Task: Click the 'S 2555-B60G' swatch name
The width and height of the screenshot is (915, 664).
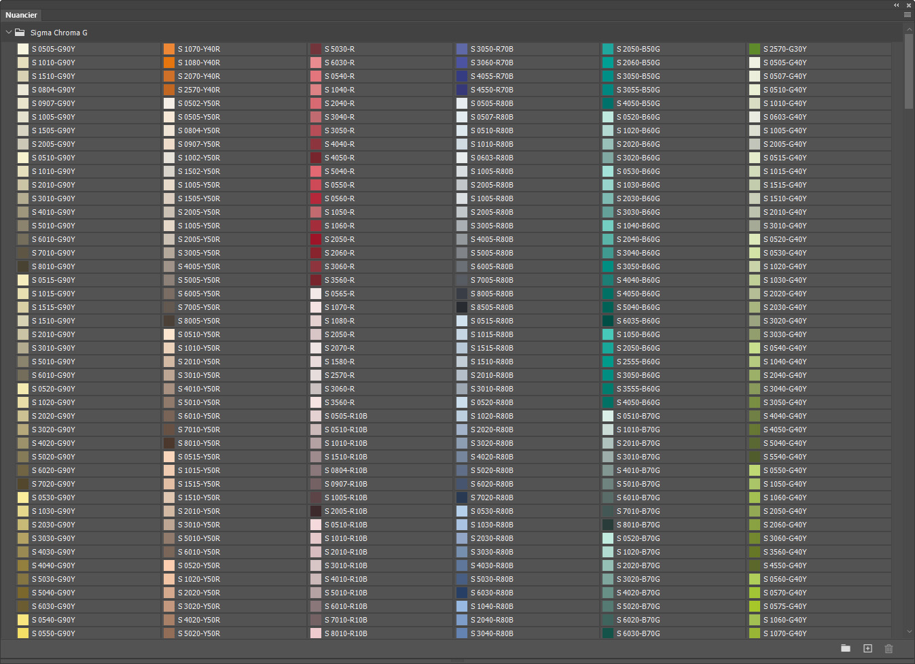Action: [x=639, y=362]
